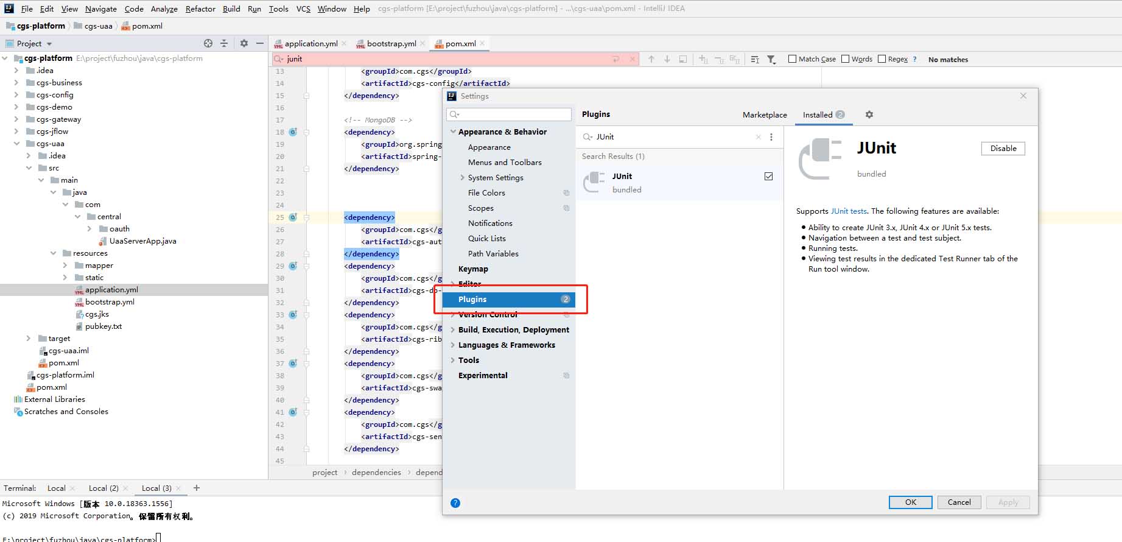Toggle Match Case checkbox
Screen dimensions: 1122x542
(x=792, y=59)
